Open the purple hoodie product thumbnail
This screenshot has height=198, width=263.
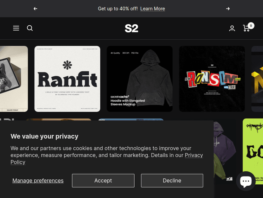[x=224, y=148]
